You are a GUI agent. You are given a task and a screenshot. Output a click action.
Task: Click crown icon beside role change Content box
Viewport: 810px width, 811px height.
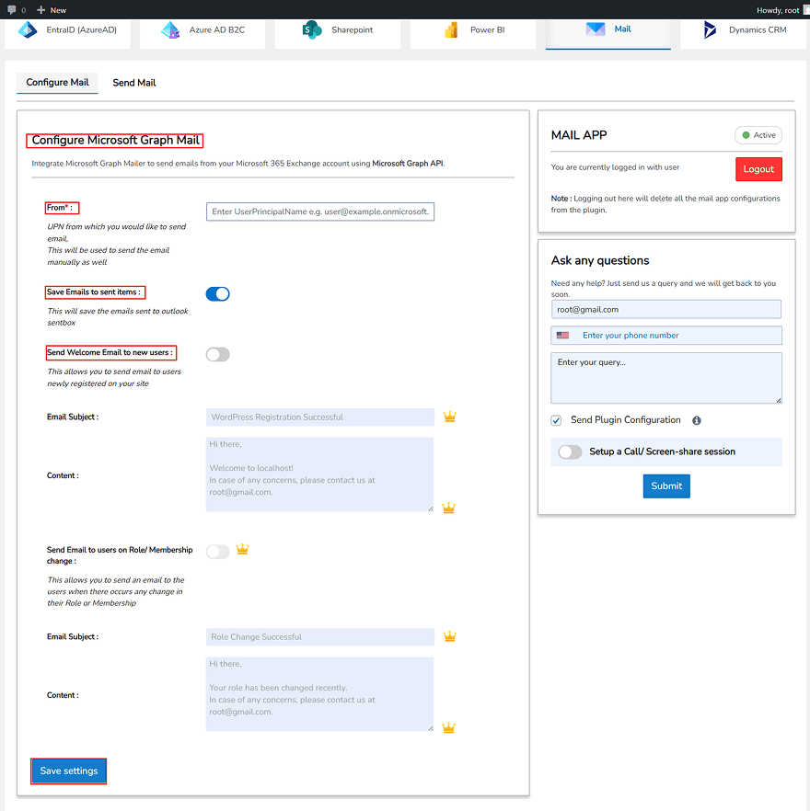[x=448, y=727]
